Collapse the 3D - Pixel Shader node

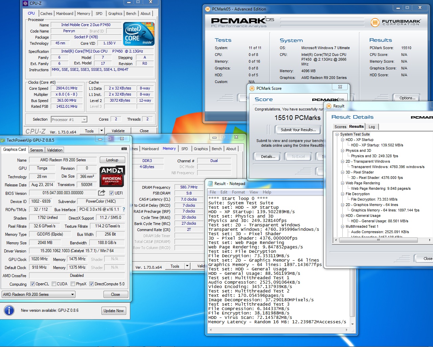tap(342, 172)
